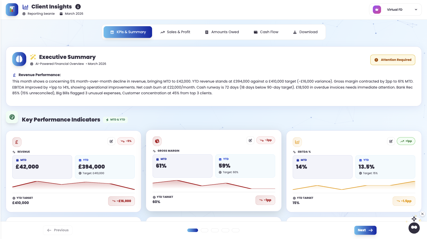Screen dimensions: 427x239
Task: Click the pound icon on Revenue card
Action: [17, 142]
